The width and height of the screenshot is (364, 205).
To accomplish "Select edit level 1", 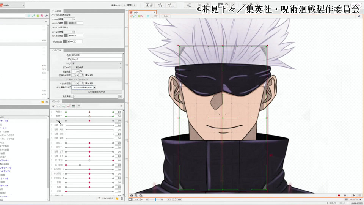I will coord(124,5).
